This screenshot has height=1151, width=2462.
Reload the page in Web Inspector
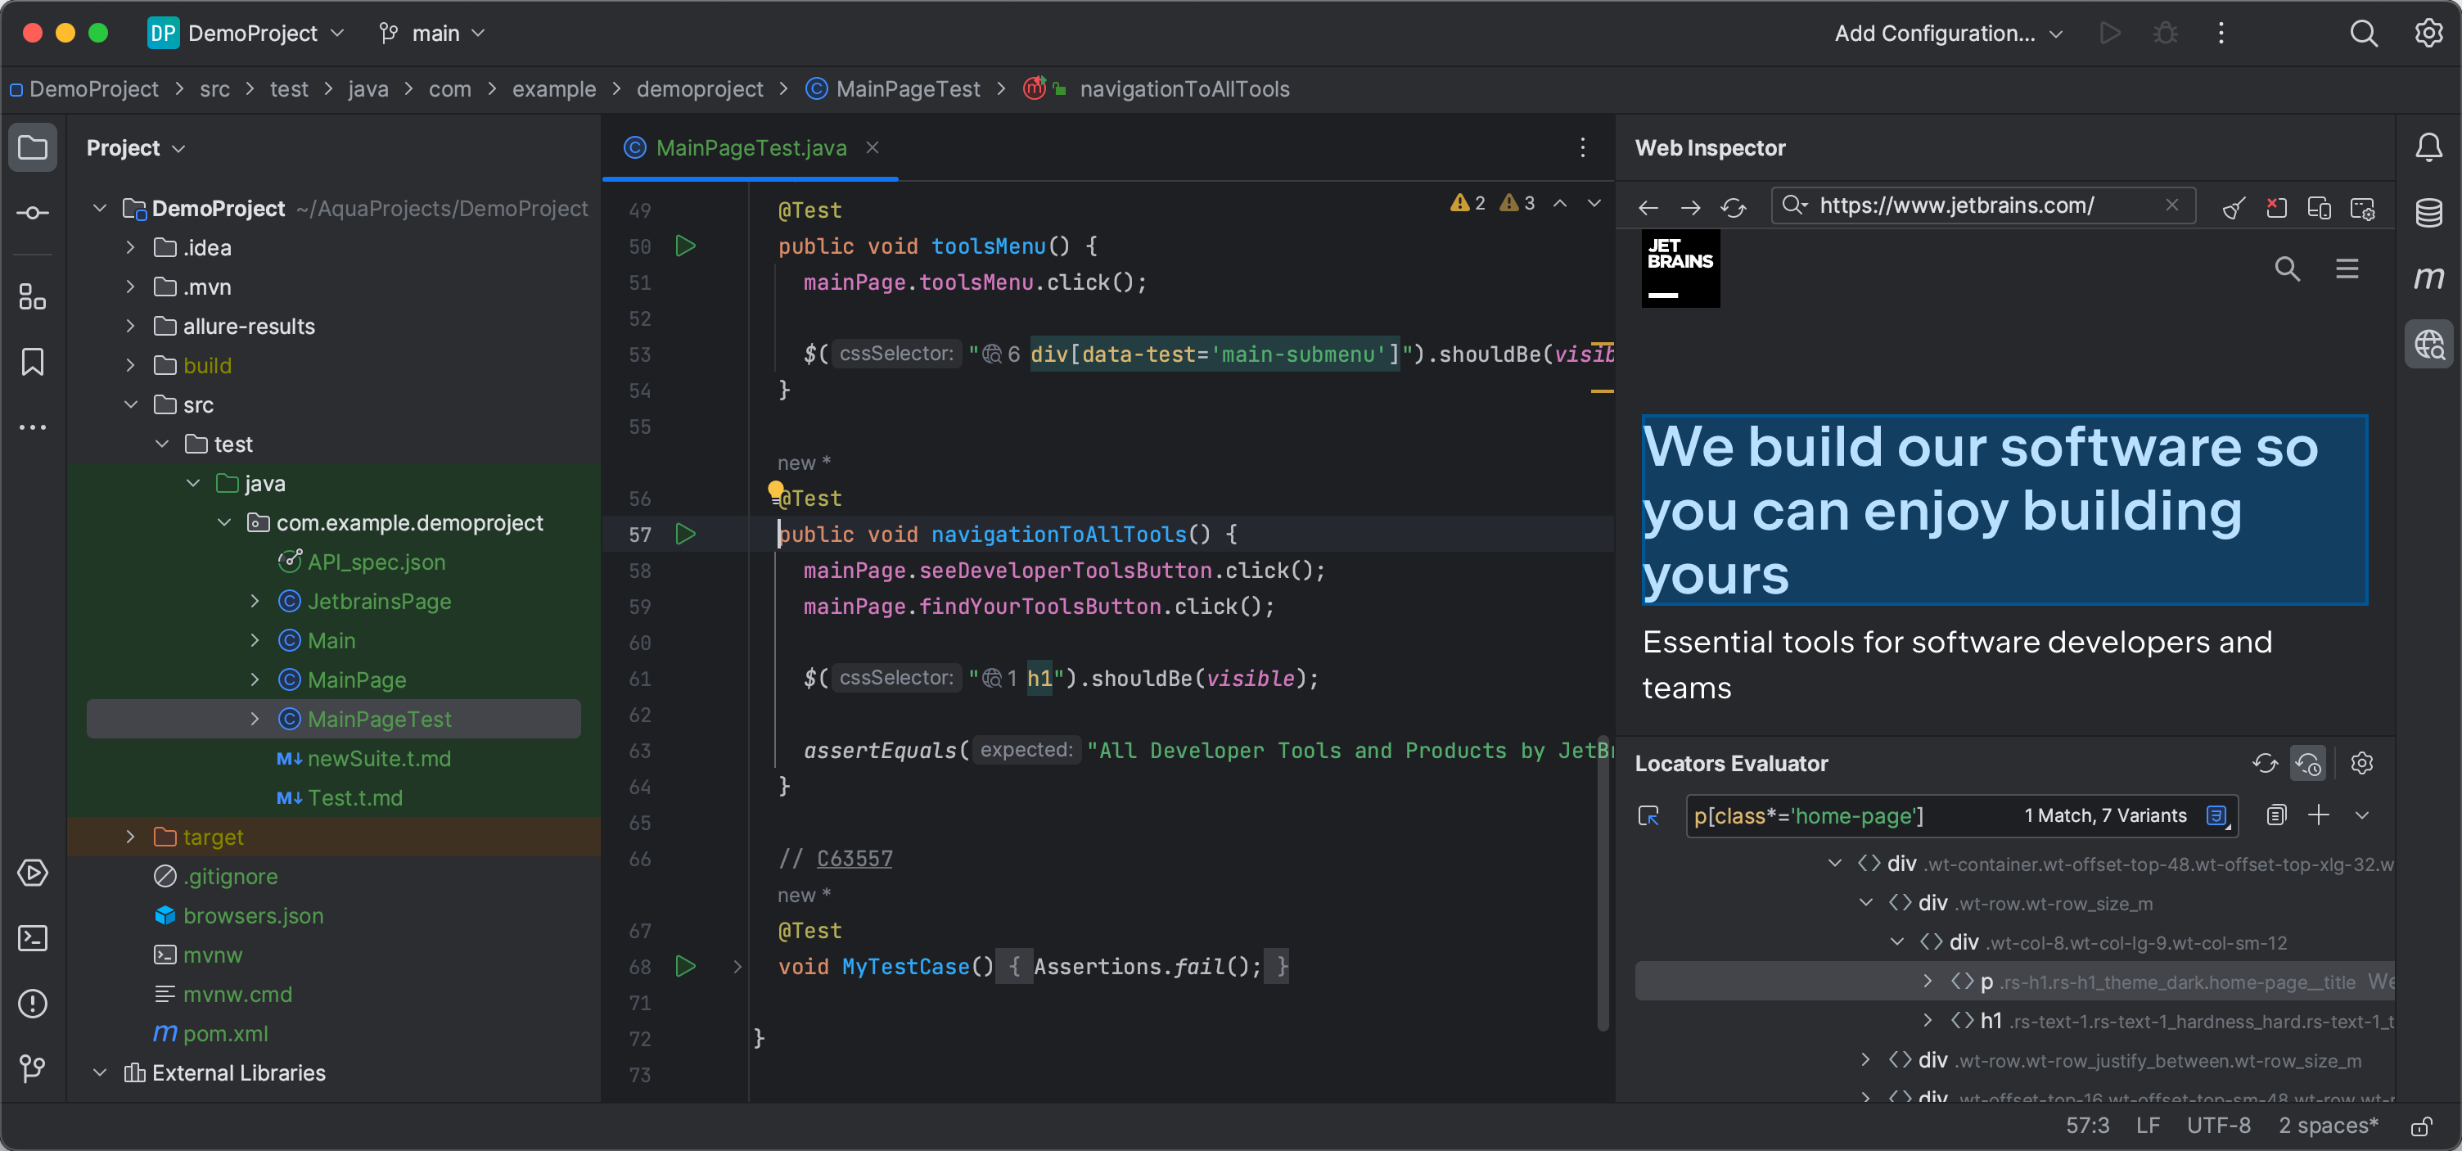[x=1734, y=207]
